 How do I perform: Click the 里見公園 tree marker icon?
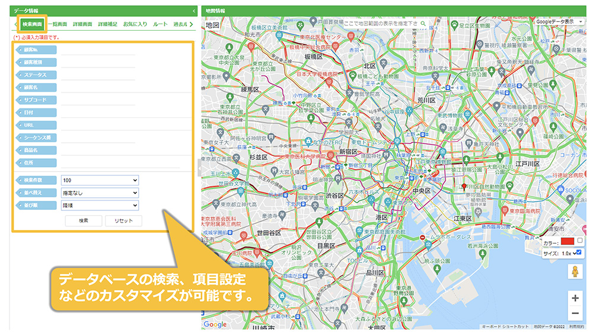tap(553, 85)
